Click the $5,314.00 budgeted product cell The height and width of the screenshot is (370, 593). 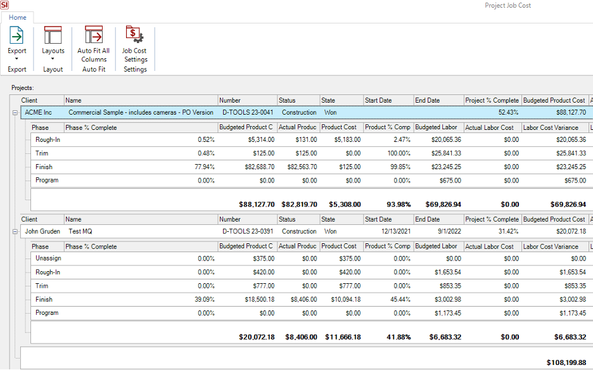(261, 139)
